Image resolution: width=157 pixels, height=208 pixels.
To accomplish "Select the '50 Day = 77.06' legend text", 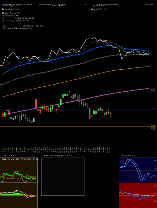I will pyautogui.click(x=12, y=9).
